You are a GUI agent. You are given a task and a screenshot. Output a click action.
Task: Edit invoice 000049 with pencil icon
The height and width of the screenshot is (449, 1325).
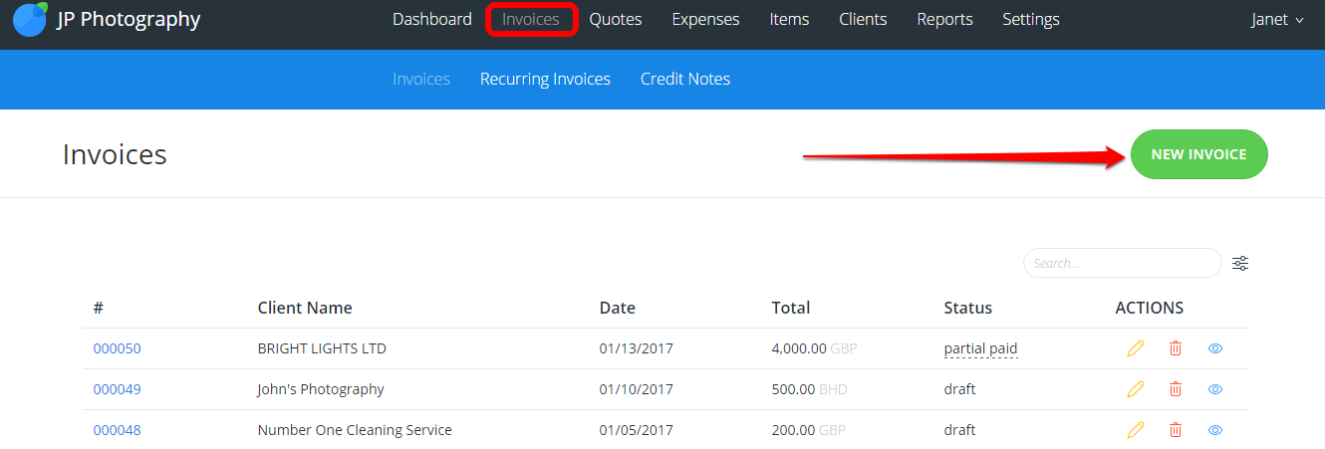point(1135,389)
